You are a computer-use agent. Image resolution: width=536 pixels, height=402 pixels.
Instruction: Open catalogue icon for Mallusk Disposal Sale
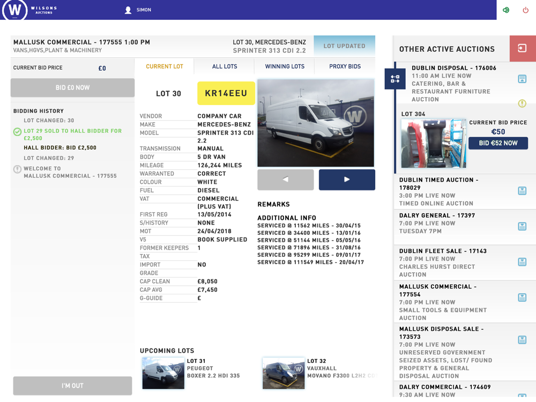[x=522, y=340]
